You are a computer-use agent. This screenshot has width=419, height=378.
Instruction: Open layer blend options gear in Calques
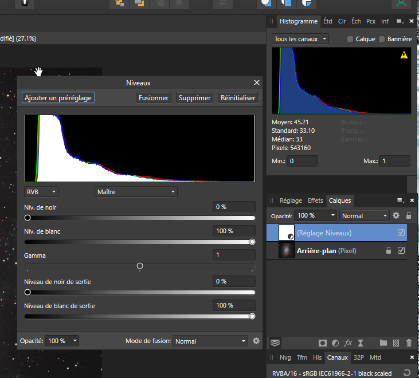pyautogui.click(x=396, y=215)
